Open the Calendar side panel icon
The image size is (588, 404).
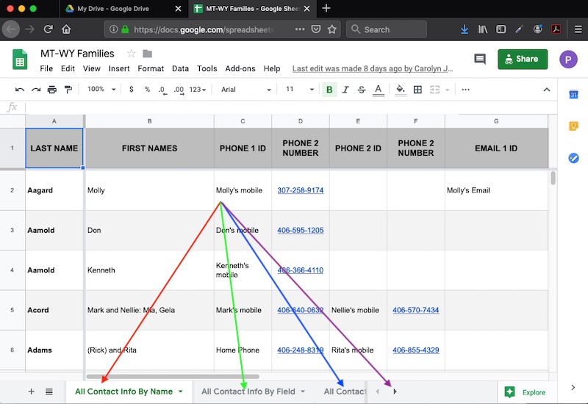[573, 95]
